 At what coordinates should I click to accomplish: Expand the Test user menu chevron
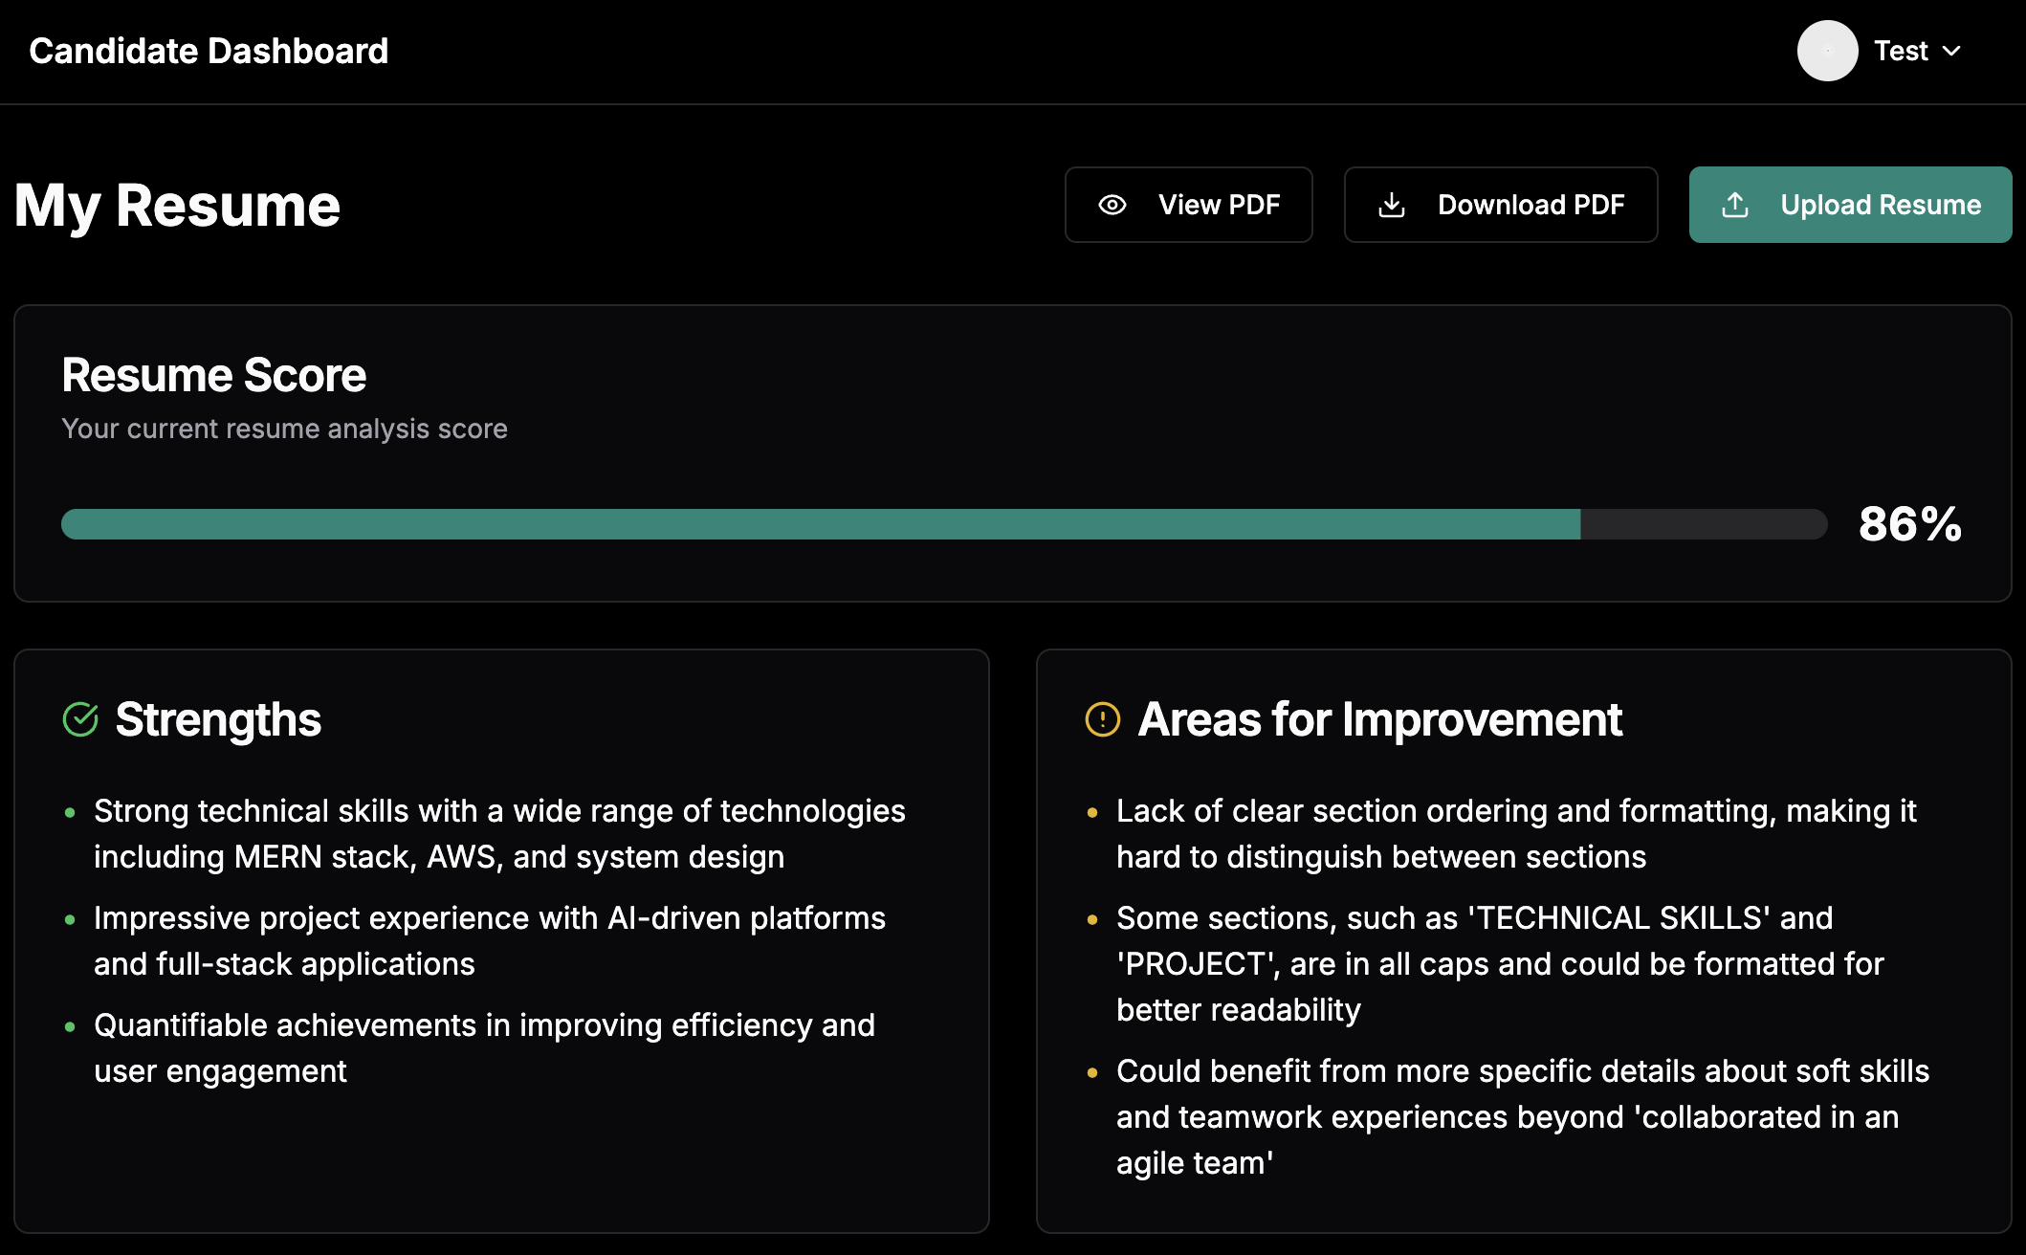(x=1952, y=51)
